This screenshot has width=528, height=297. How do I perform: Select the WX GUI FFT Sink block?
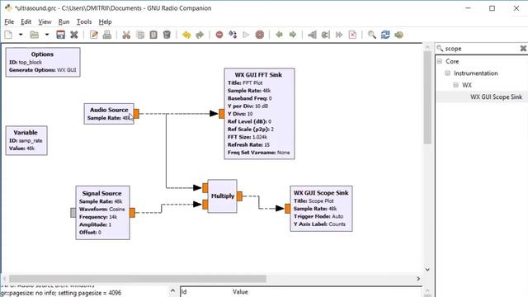coord(259,114)
